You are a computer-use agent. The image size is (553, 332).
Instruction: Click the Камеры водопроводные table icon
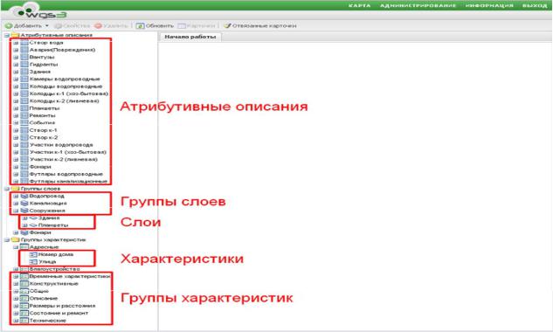(24, 79)
